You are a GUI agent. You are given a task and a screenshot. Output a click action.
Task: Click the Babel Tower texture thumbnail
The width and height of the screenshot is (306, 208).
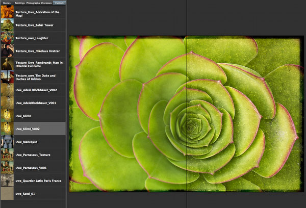(x=7, y=25)
